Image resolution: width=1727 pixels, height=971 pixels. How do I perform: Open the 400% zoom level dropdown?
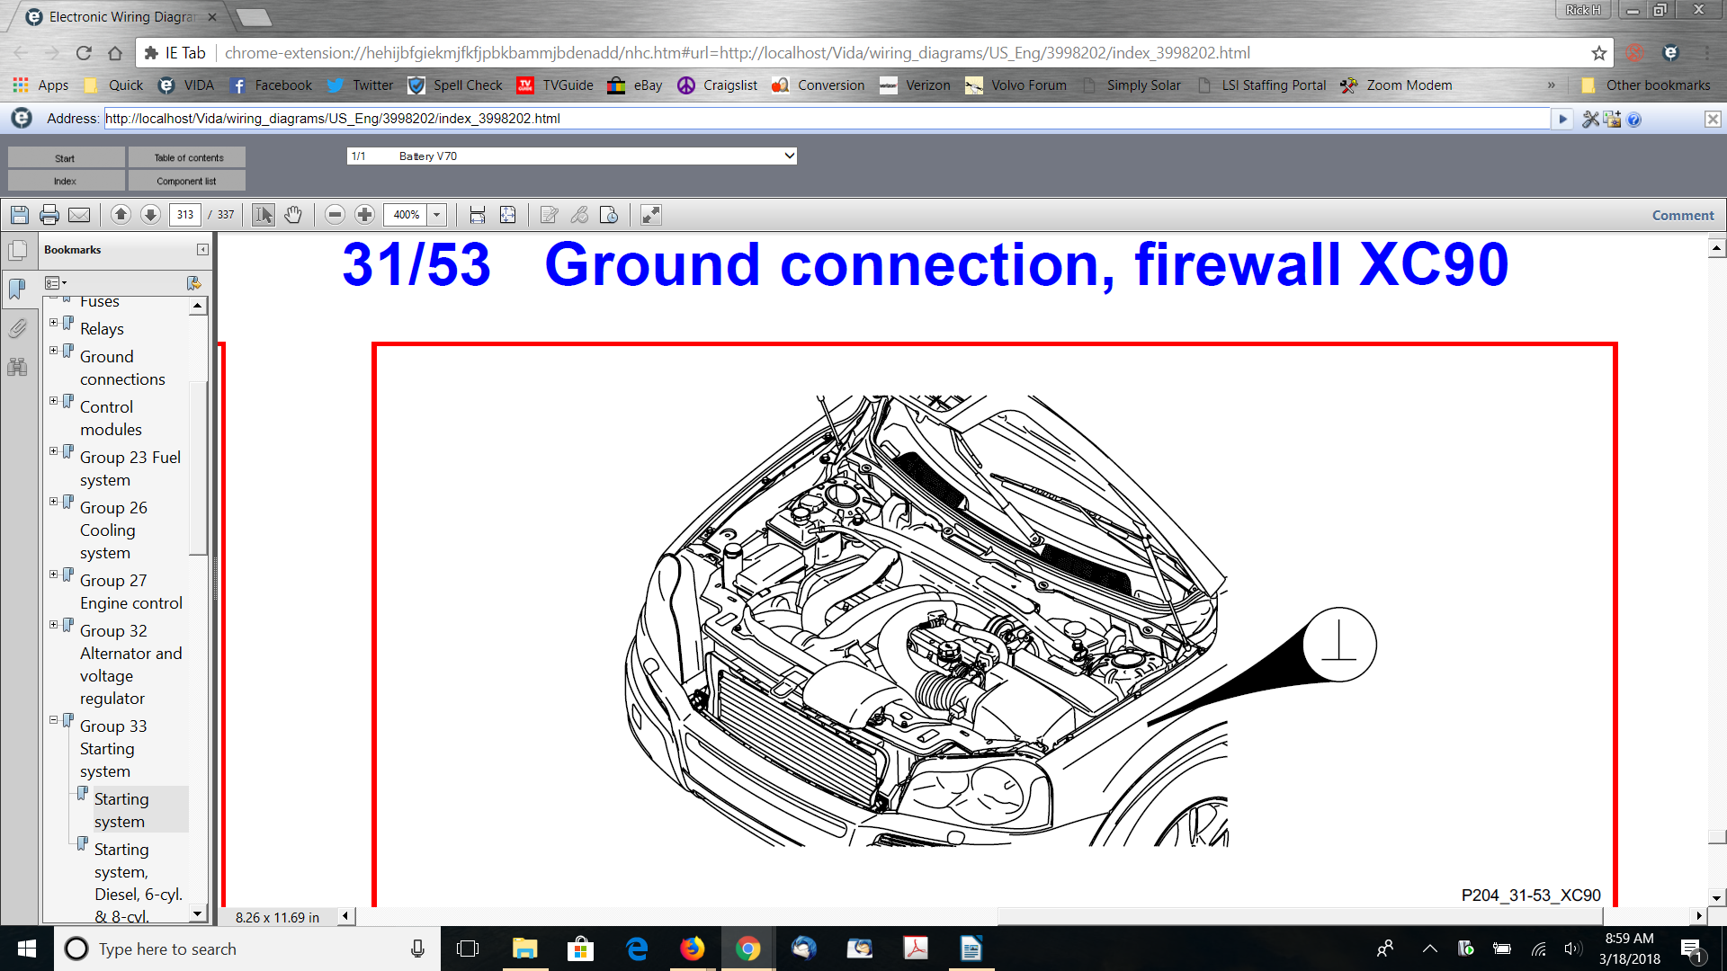click(437, 215)
